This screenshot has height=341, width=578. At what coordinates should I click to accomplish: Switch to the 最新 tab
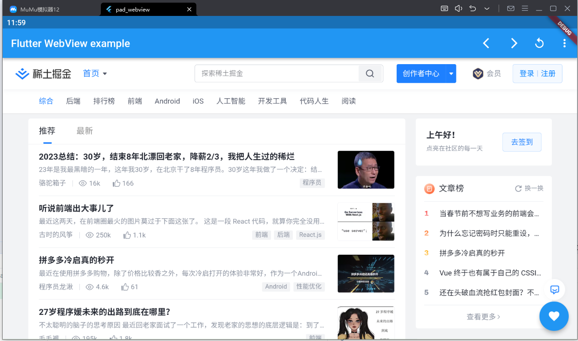click(x=84, y=130)
